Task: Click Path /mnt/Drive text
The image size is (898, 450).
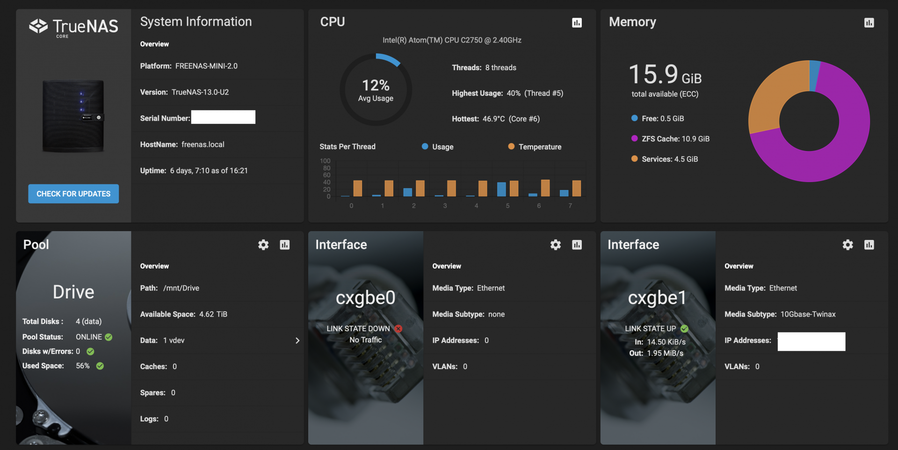Action: (170, 288)
